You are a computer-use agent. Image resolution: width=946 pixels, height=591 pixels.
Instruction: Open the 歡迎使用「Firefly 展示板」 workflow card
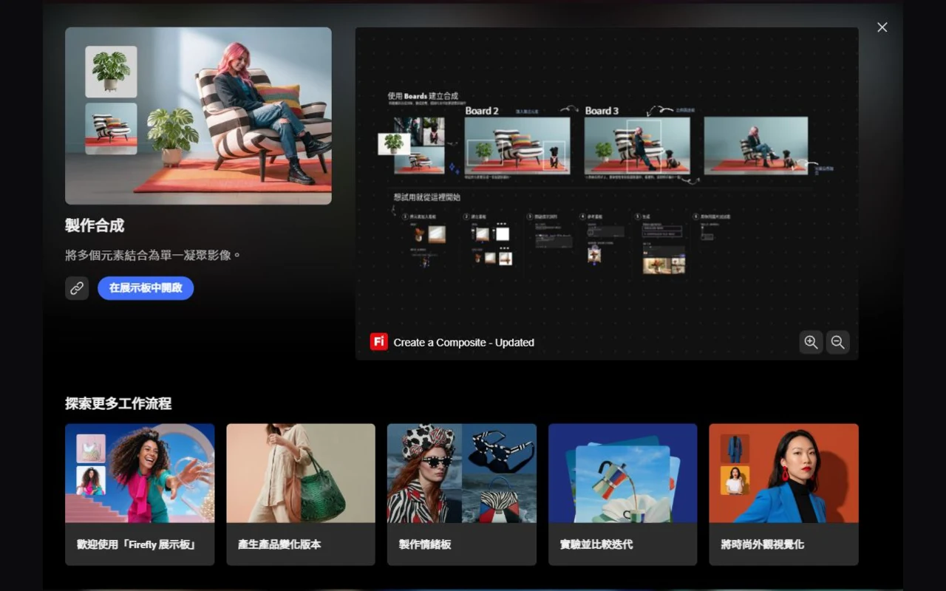(140, 494)
